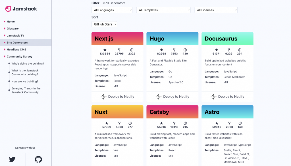Click Netlify icon under Docusaurus card
The image size is (291, 166).
tap(214, 97)
